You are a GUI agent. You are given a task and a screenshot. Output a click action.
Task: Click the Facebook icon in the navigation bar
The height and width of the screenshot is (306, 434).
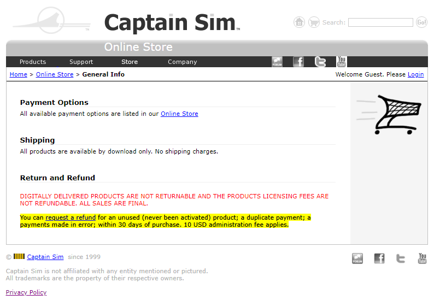(x=298, y=62)
